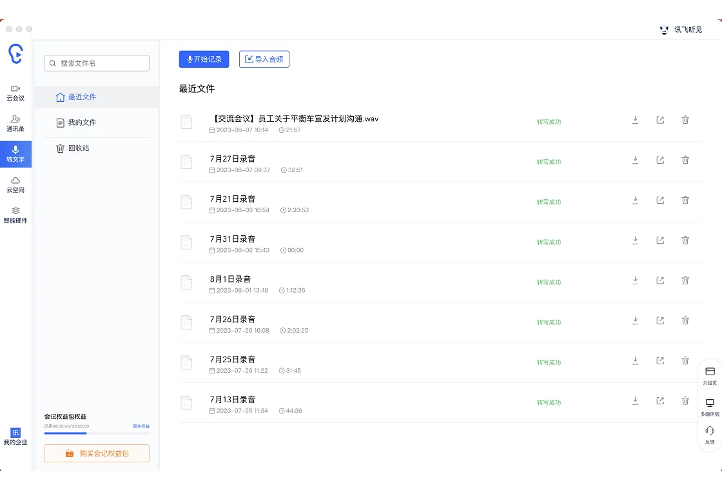This screenshot has width=722, height=490.
Task: Share the 7月31日录音 file
Action: (660, 240)
